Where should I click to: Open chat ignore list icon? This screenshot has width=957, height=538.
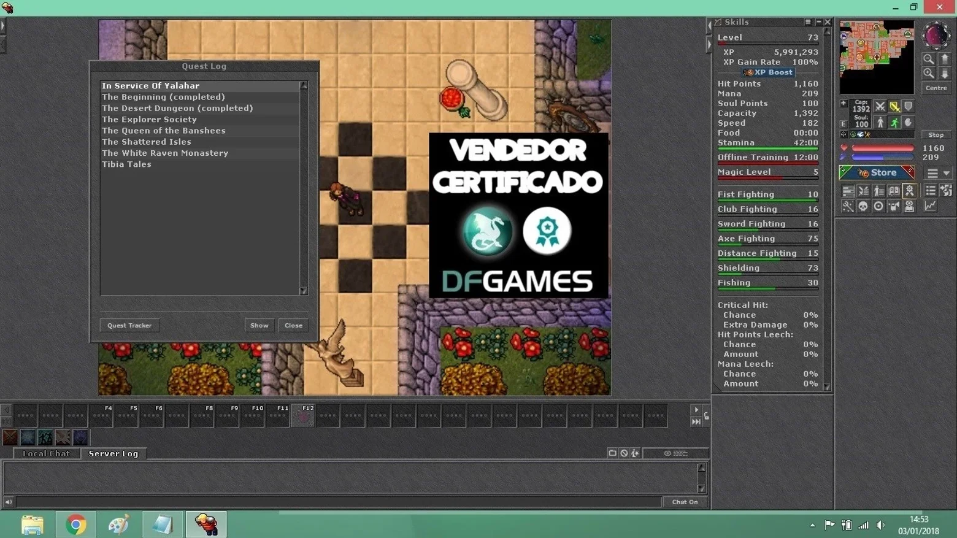click(624, 453)
